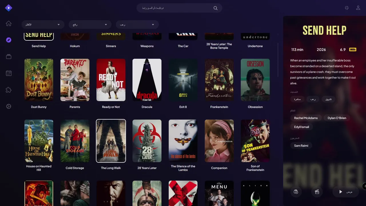Image resolution: width=366 pixels, height=206 pixels.
Task: Click director Sam Raimi chip
Action: [301, 146]
